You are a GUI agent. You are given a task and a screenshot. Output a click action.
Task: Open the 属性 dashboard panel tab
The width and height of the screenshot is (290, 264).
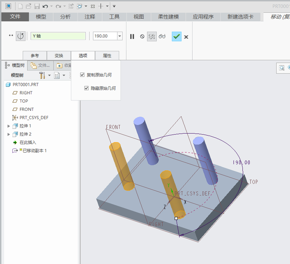pyautogui.click(x=107, y=55)
